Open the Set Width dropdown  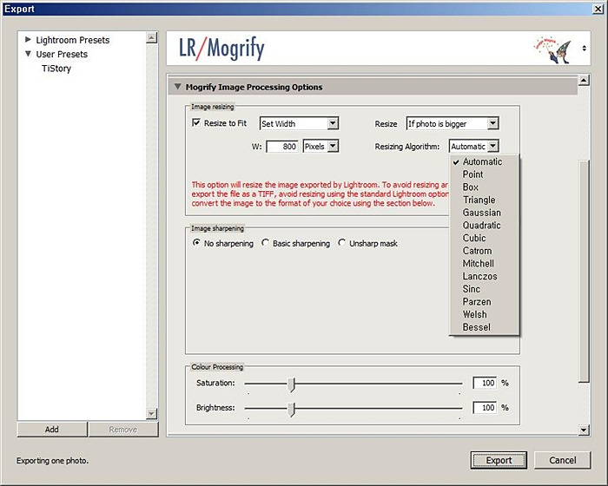pyautogui.click(x=299, y=123)
